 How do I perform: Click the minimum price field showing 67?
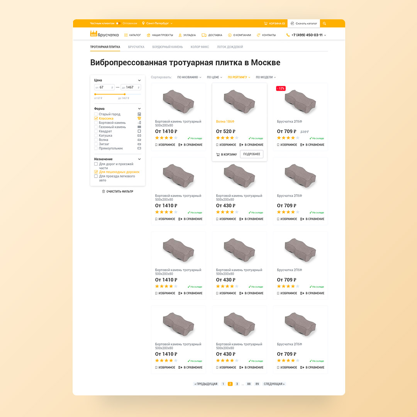coord(104,87)
